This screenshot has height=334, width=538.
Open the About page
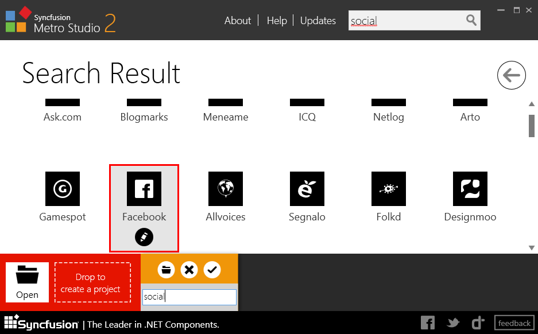pos(238,21)
